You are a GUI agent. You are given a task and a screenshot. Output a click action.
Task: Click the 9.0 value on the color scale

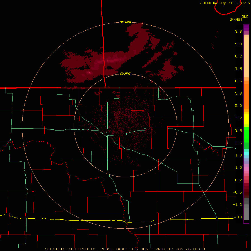(238, 44)
